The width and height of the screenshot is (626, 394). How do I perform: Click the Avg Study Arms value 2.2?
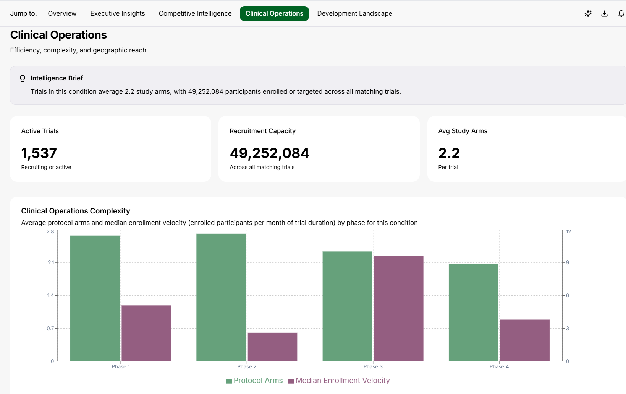449,153
